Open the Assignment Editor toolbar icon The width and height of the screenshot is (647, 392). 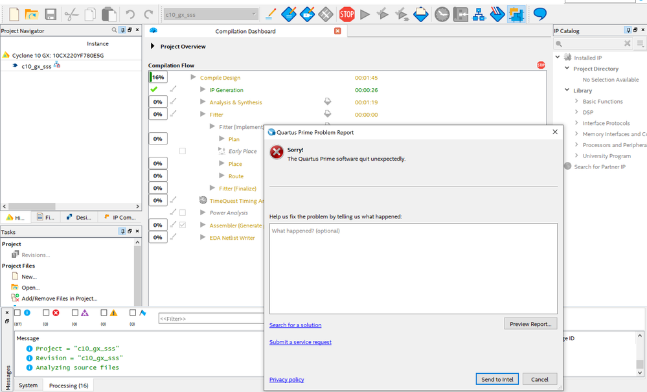289,14
